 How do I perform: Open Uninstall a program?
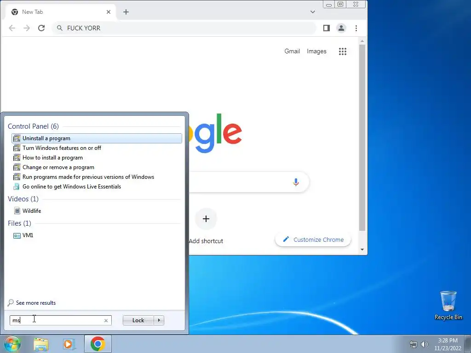click(x=97, y=138)
